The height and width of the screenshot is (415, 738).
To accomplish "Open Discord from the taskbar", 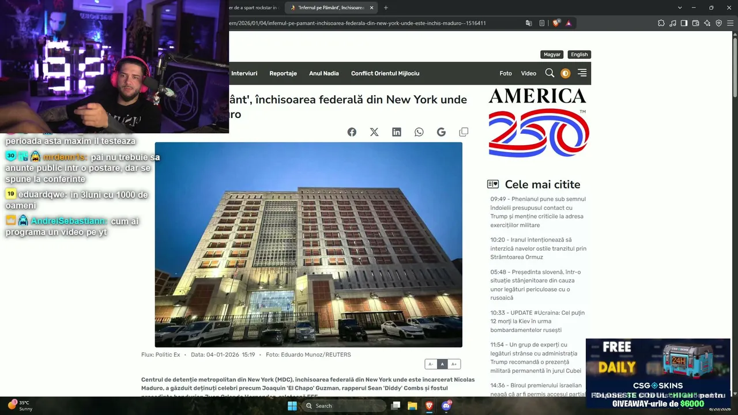I will (446, 406).
